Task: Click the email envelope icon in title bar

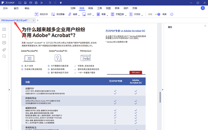Action: (31, 3)
